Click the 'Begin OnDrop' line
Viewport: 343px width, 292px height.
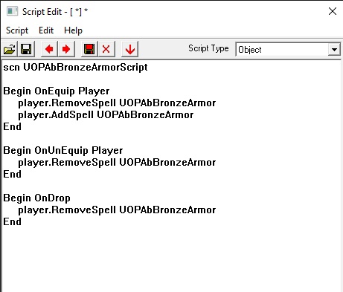coord(36,198)
